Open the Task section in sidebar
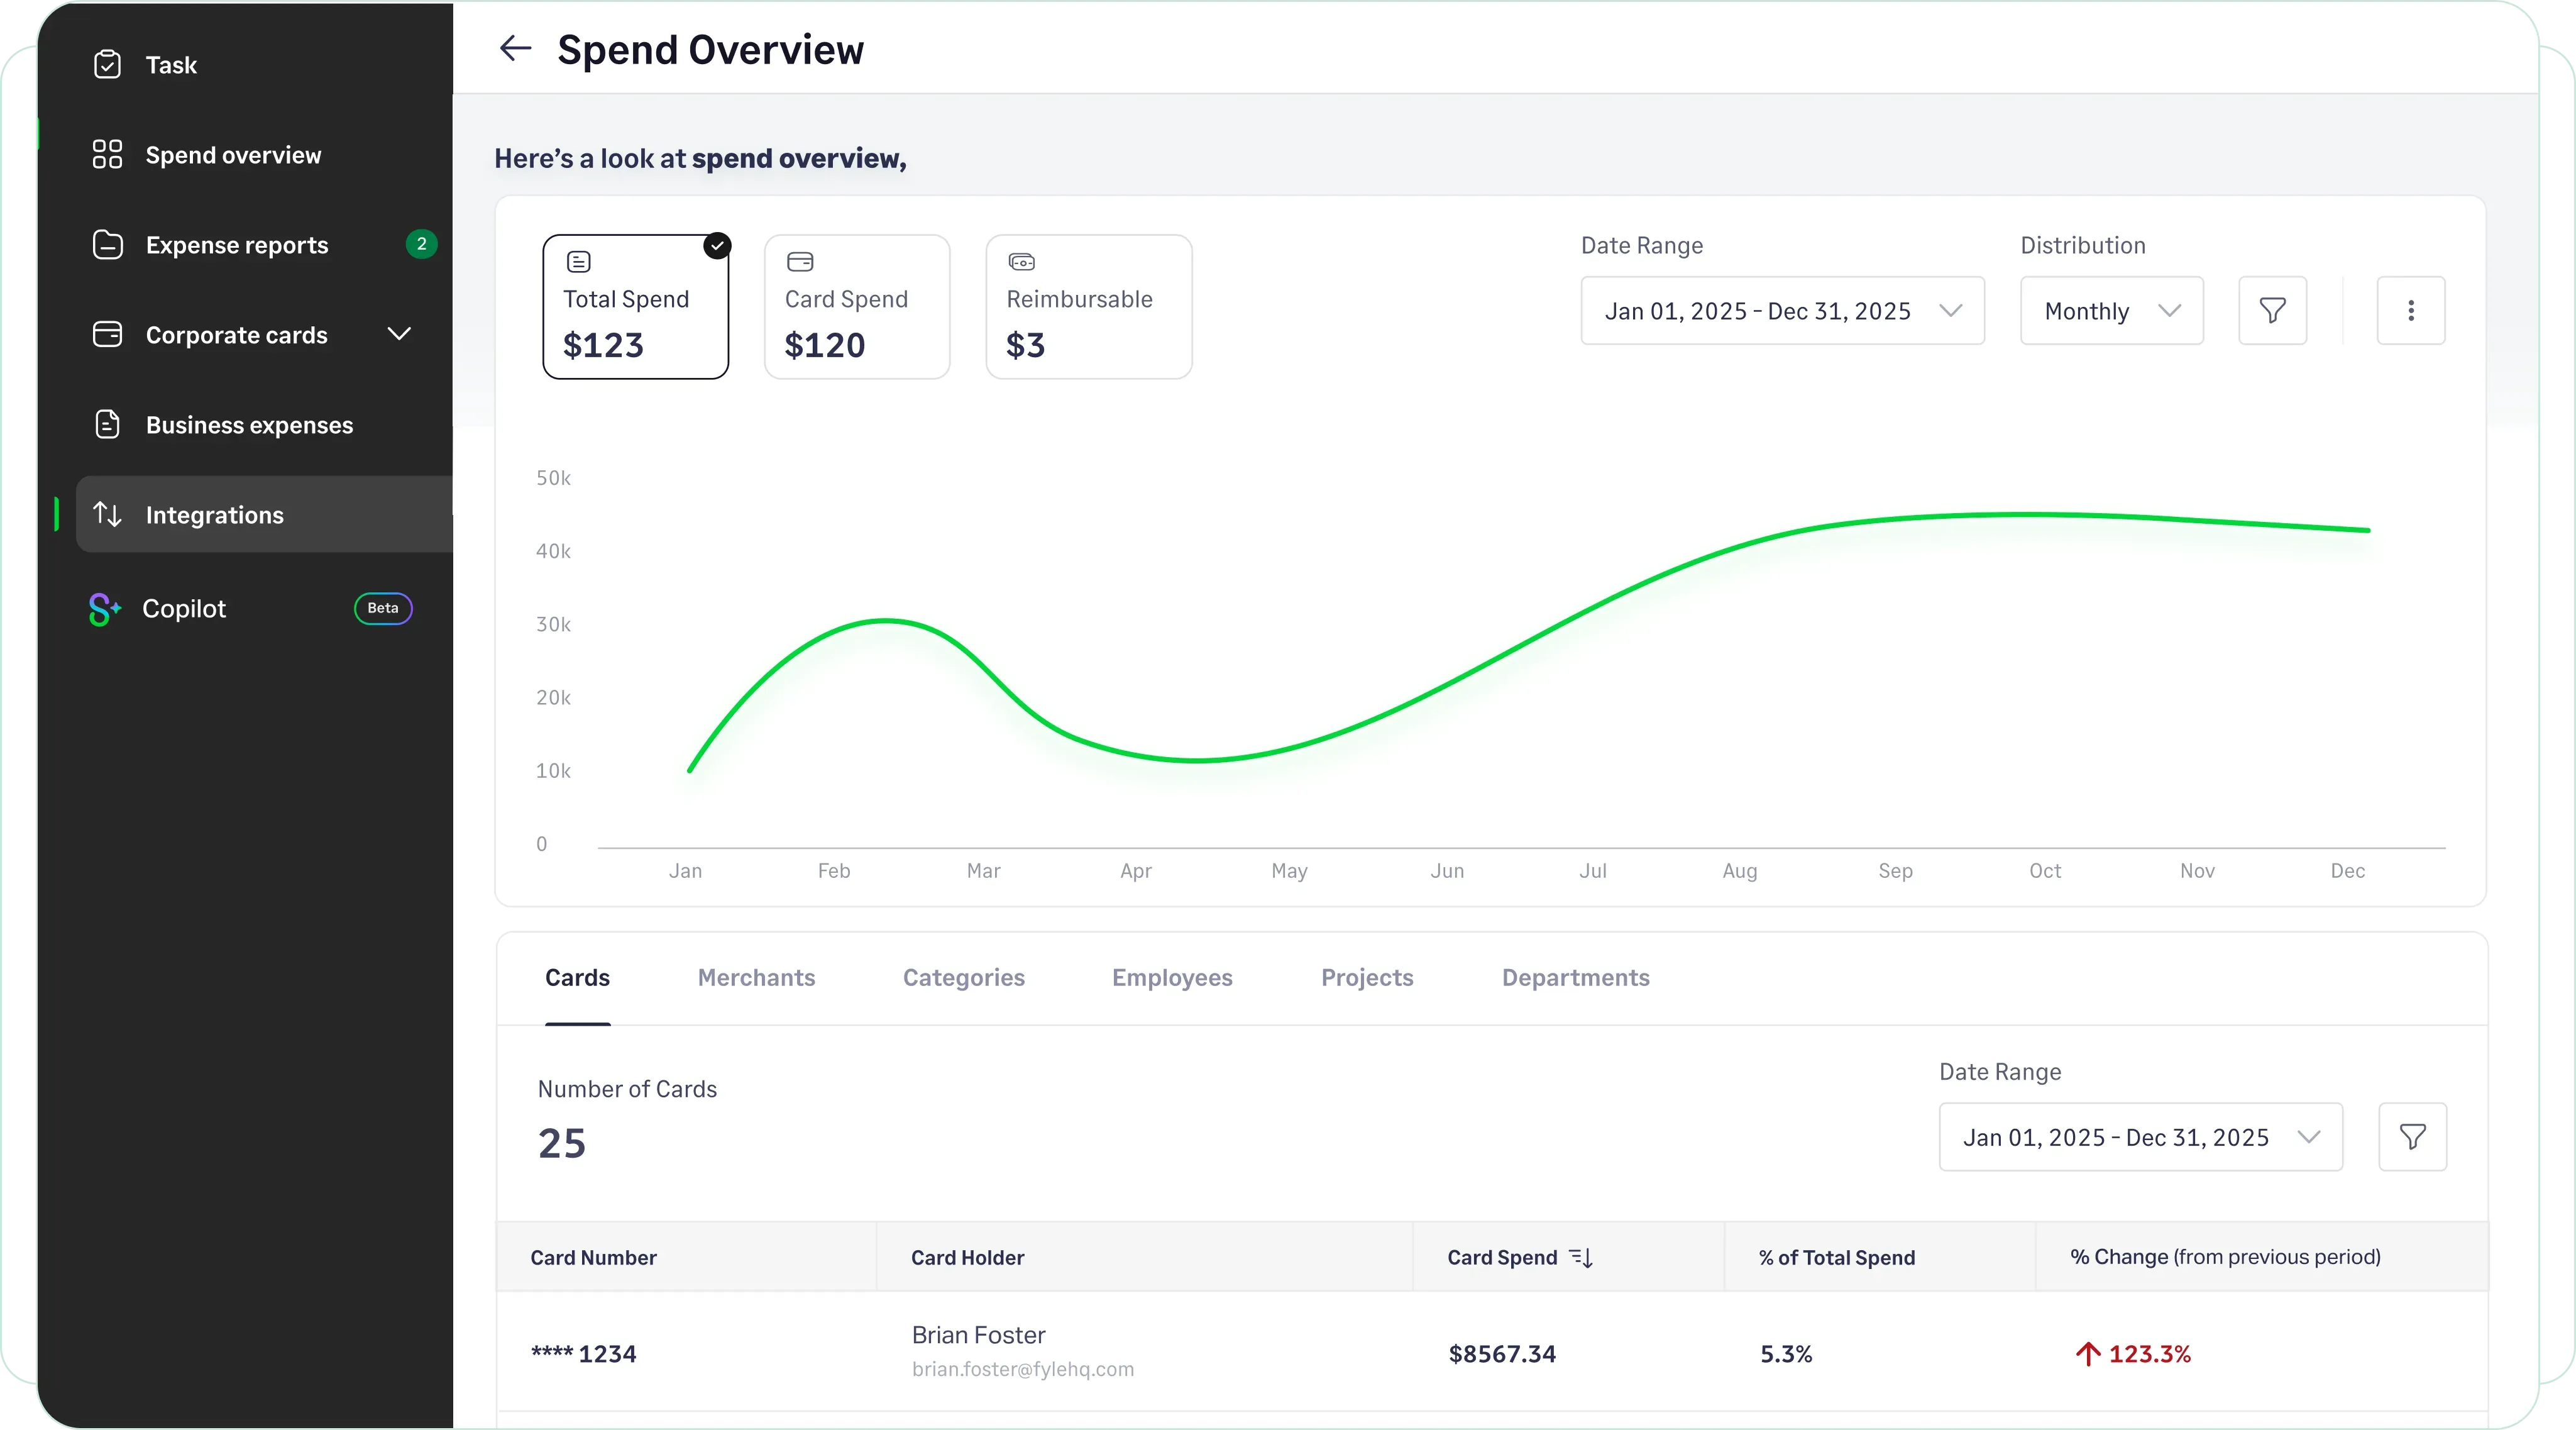Viewport: 2576px width, 1430px height. (171, 64)
